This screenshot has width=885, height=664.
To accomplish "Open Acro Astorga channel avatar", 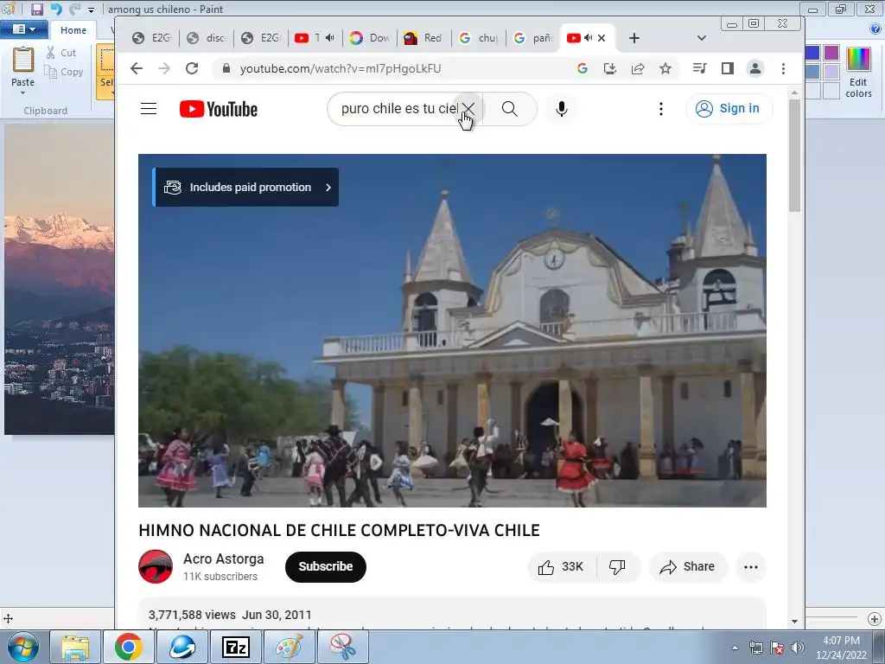I will point(156,566).
